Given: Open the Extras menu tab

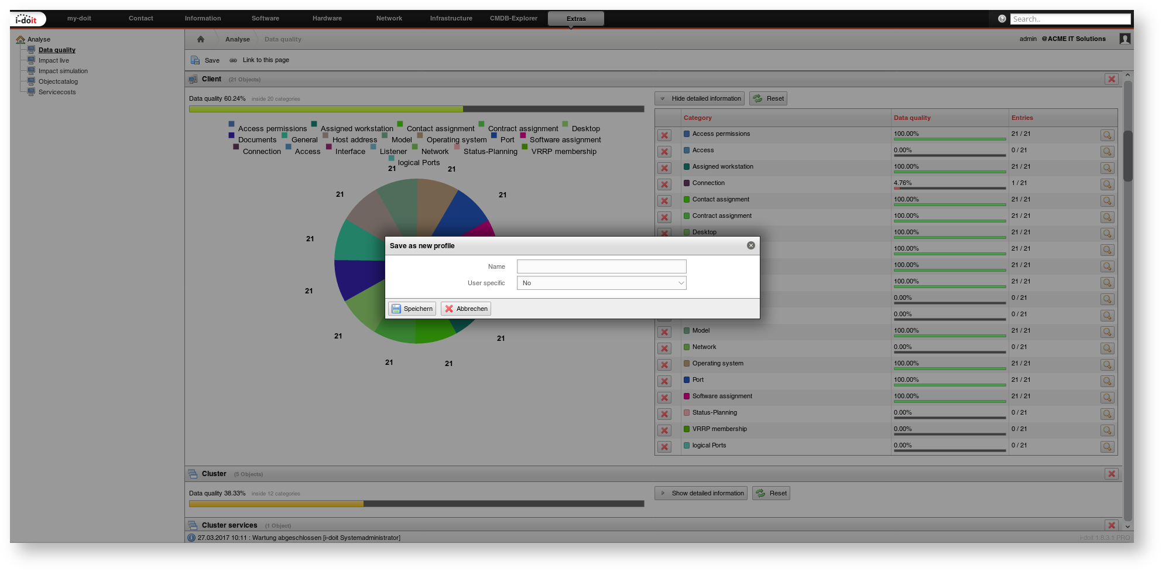Looking at the screenshot, I should (x=576, y=19).
